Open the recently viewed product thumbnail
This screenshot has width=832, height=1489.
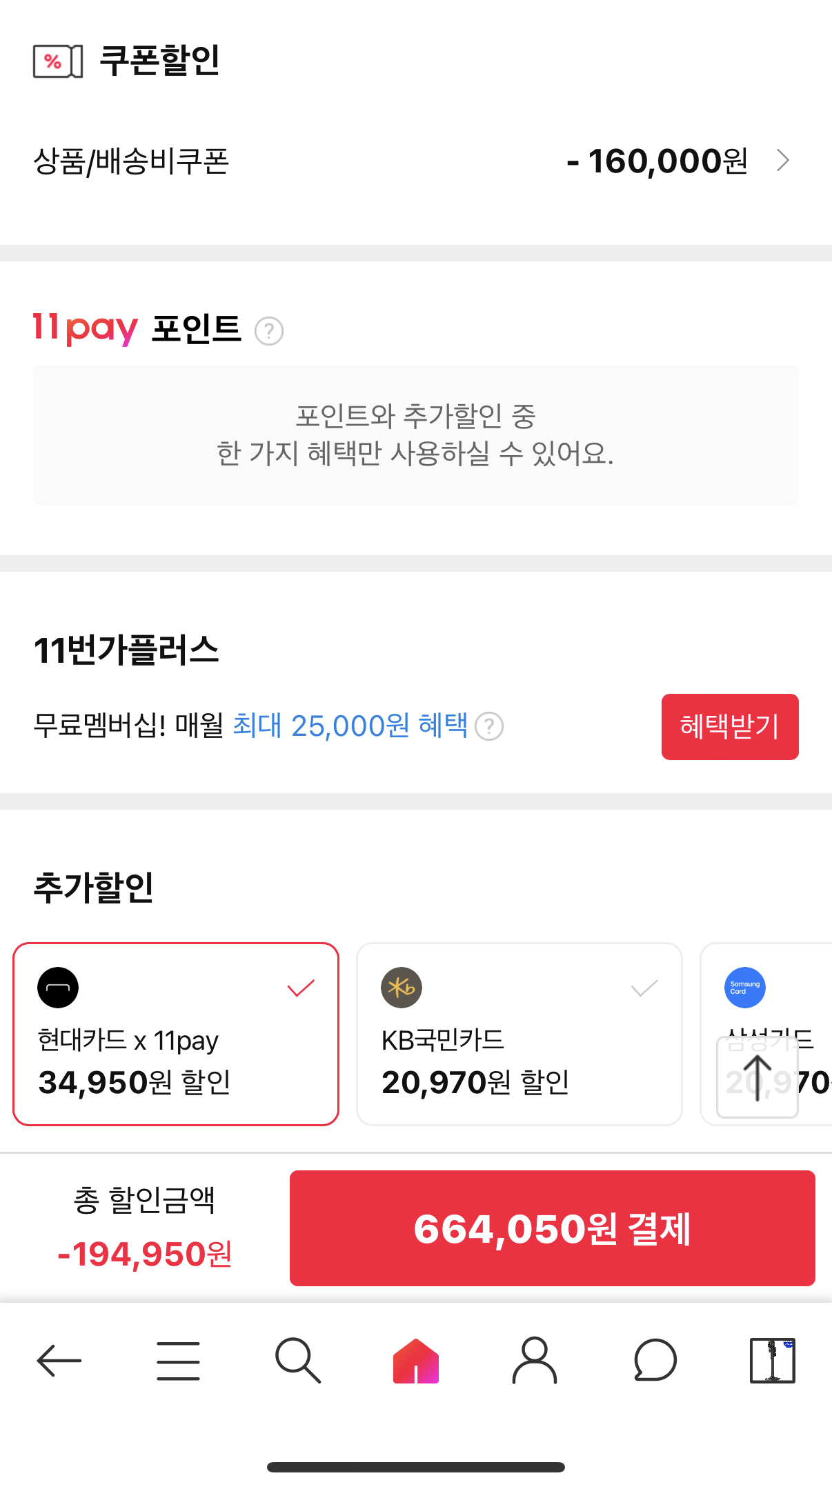point(773,1360)
